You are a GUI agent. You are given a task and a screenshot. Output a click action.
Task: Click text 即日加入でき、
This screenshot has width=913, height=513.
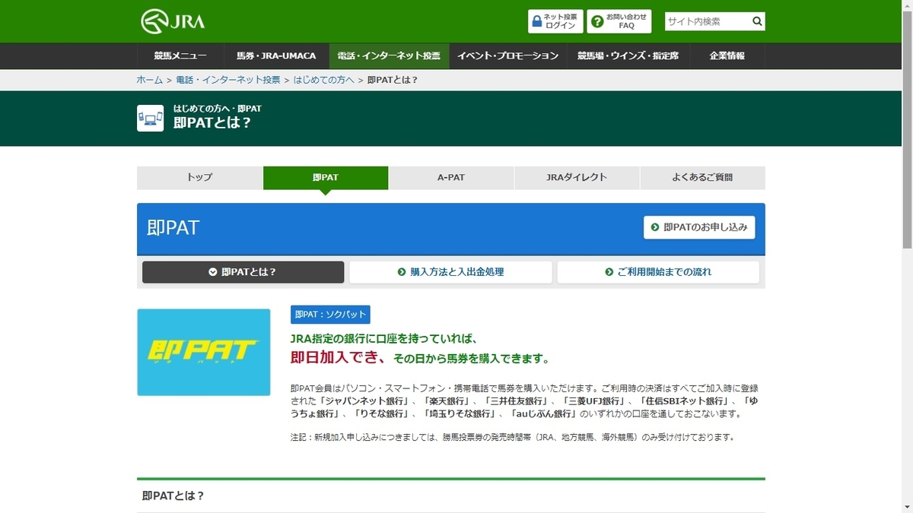pos(339,358)
